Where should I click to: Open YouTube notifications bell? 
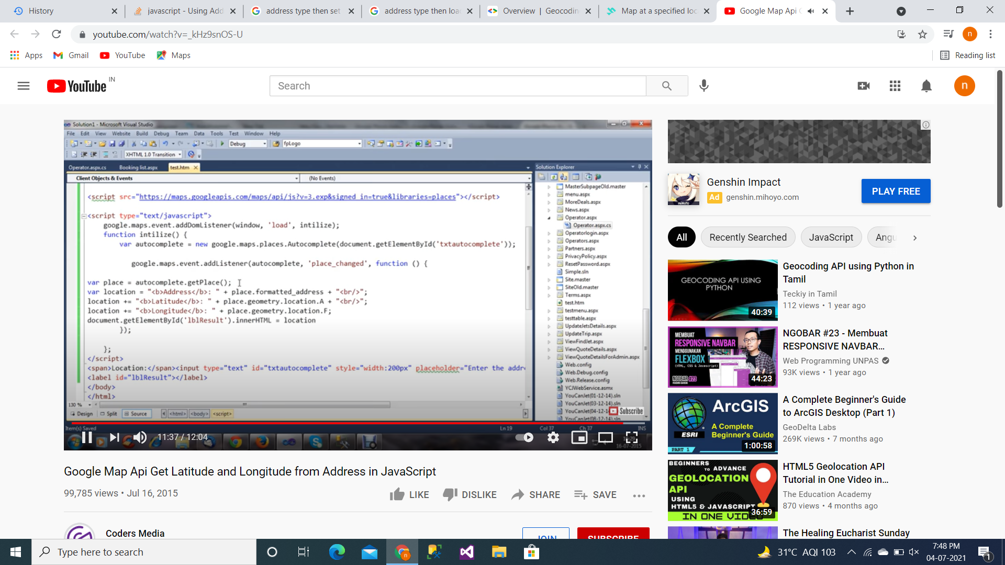tap(926, 86)
